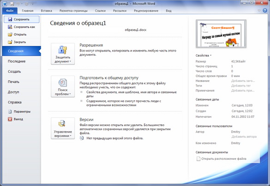
Task: Switch to the Вставка tab
Action: click(x=46, y=11)
